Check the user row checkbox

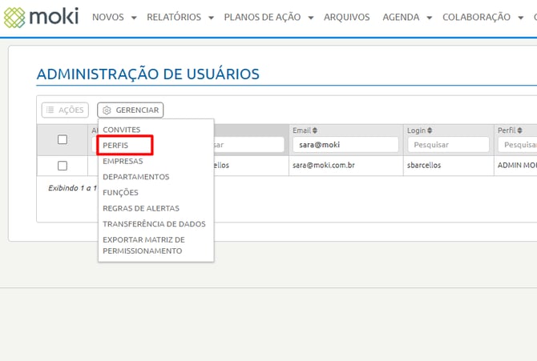63,166
